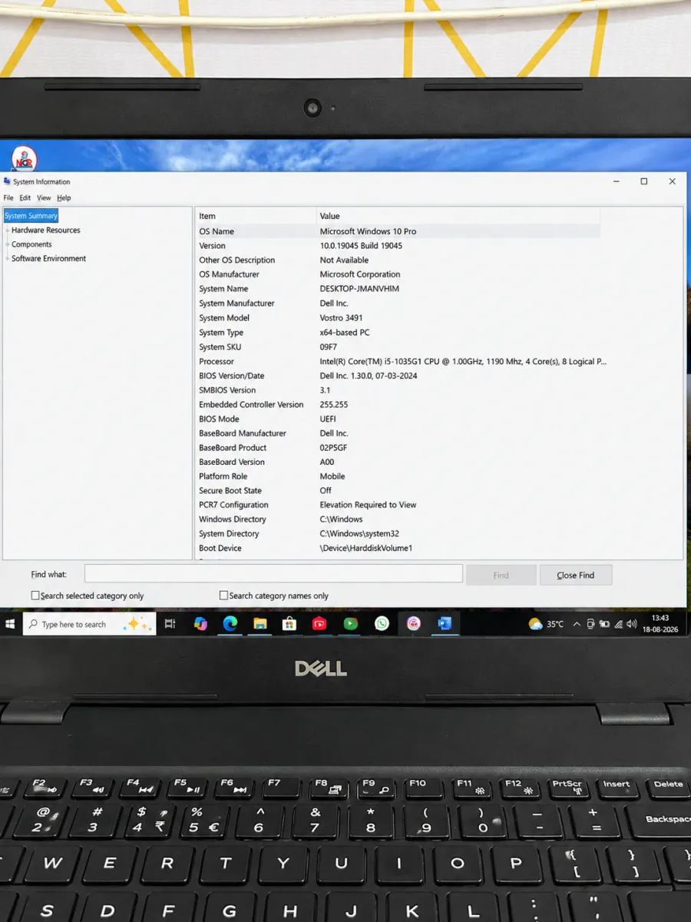Viewport: 691px width, 922px height.
Task: Open Microsoft Edge from the taskbar
Action: point(230,624)
